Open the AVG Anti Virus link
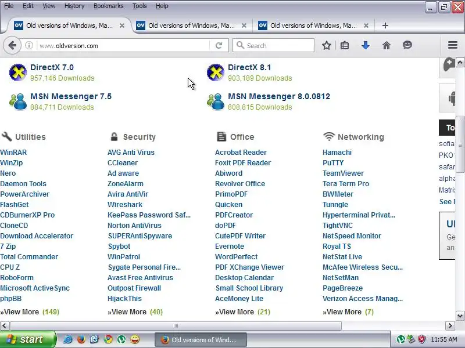465x348 pixels. (131, 153)
